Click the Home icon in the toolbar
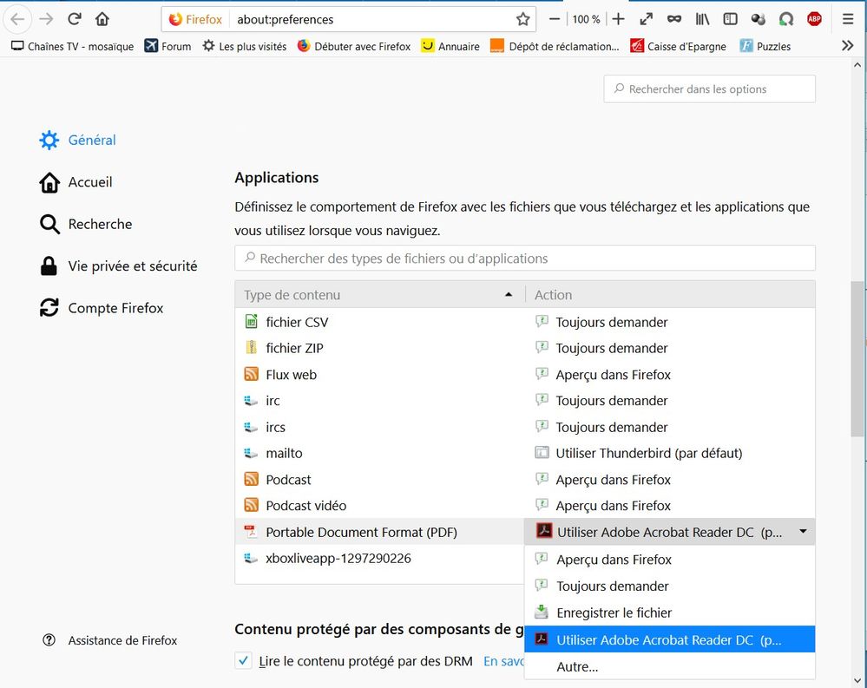Viewport: 867px width, 688px height. 102,19
